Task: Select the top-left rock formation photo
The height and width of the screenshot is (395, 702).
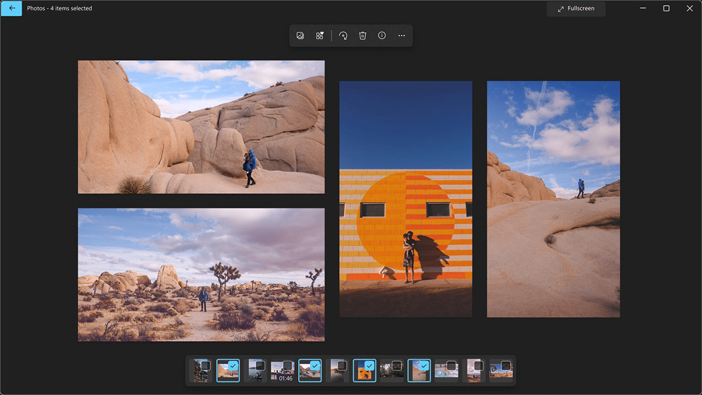Action: 201,126
